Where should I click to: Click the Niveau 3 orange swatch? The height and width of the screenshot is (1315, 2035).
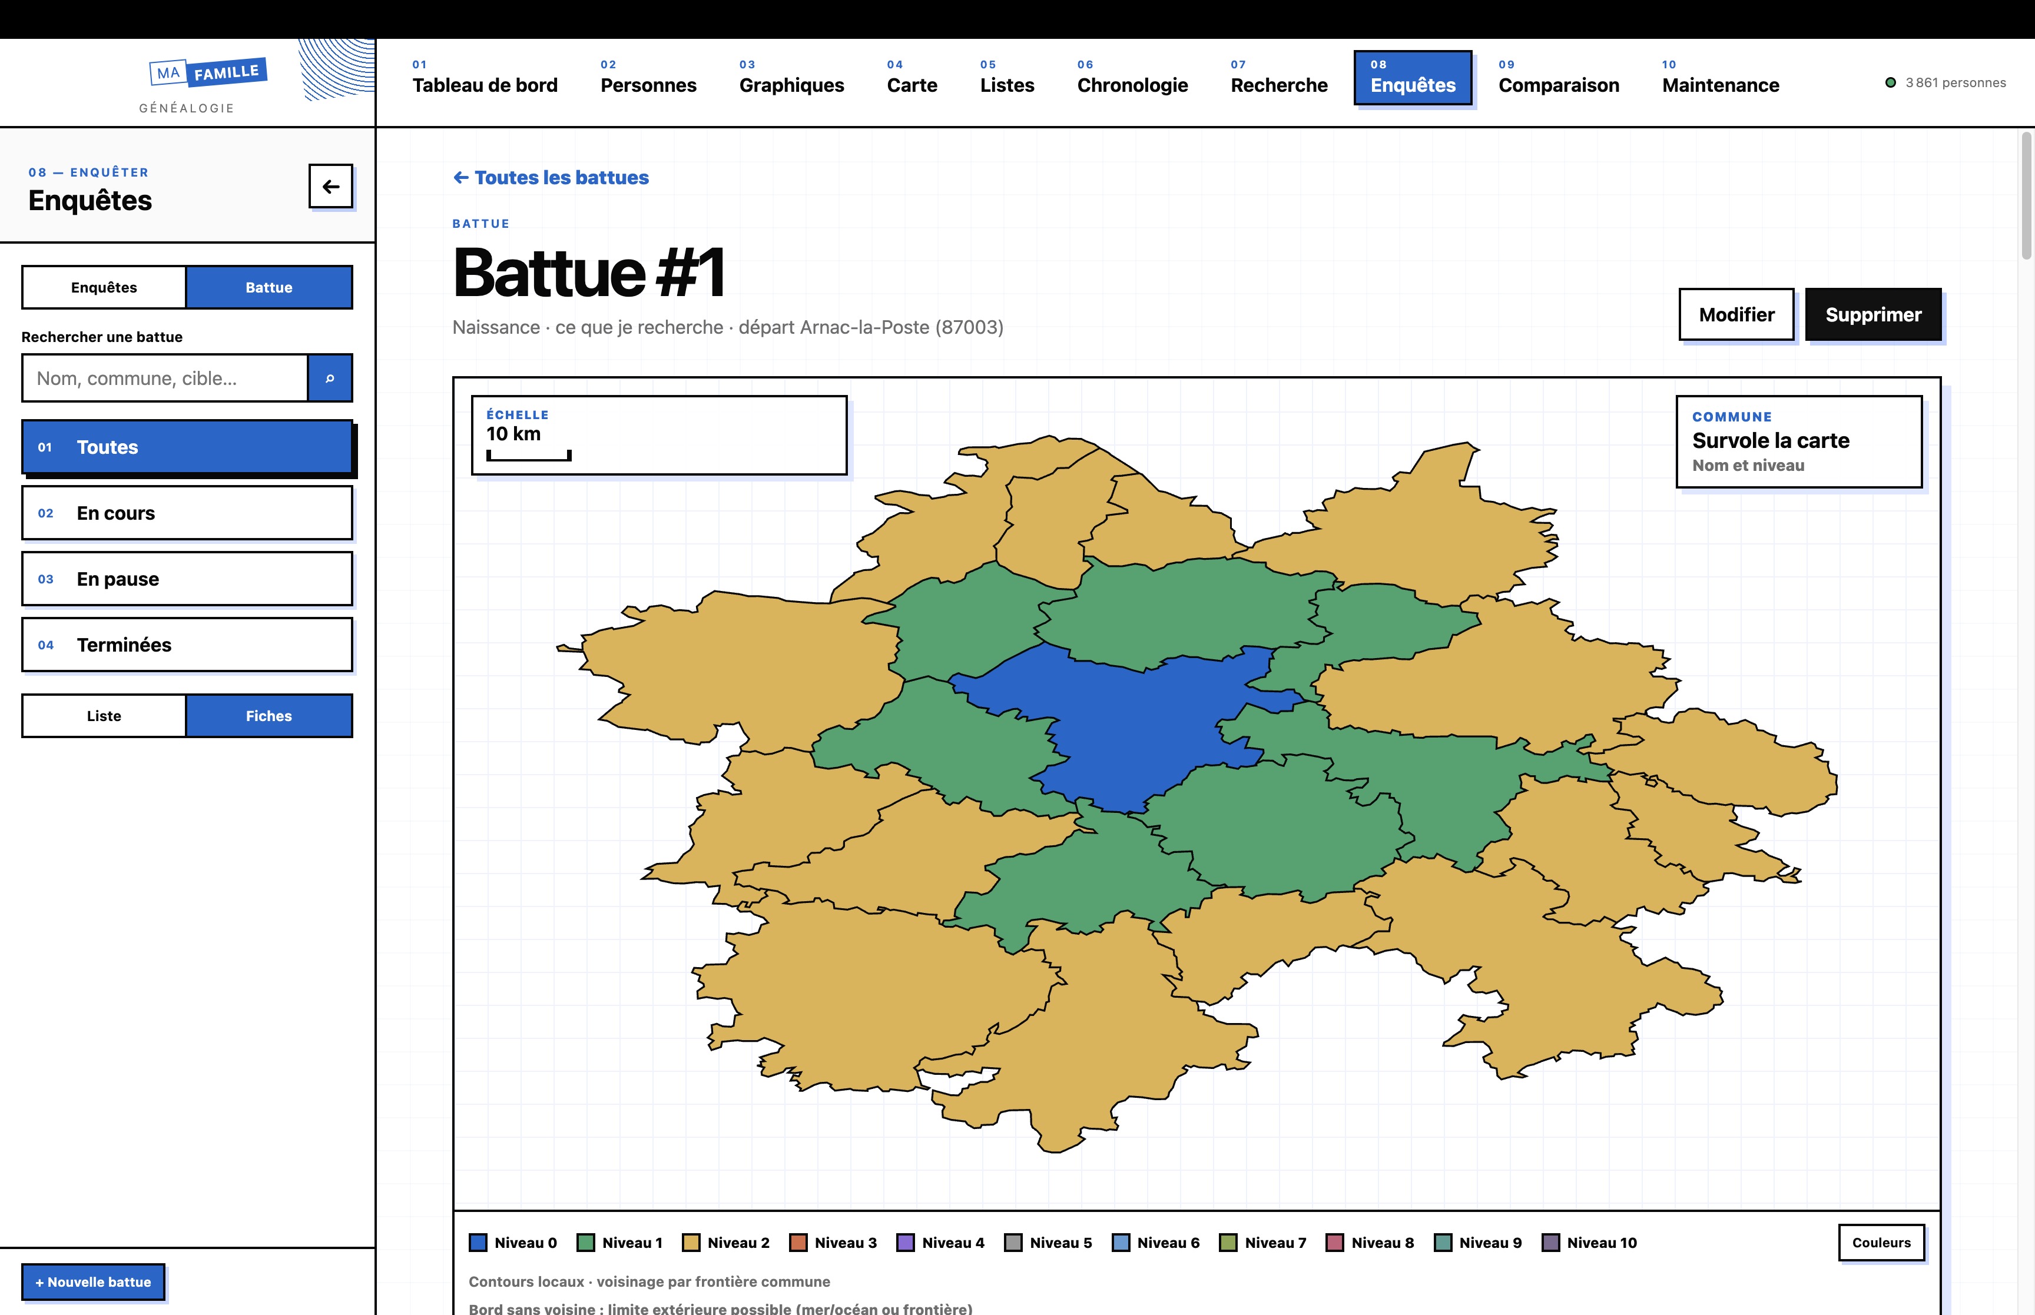tap(798, 1243)
